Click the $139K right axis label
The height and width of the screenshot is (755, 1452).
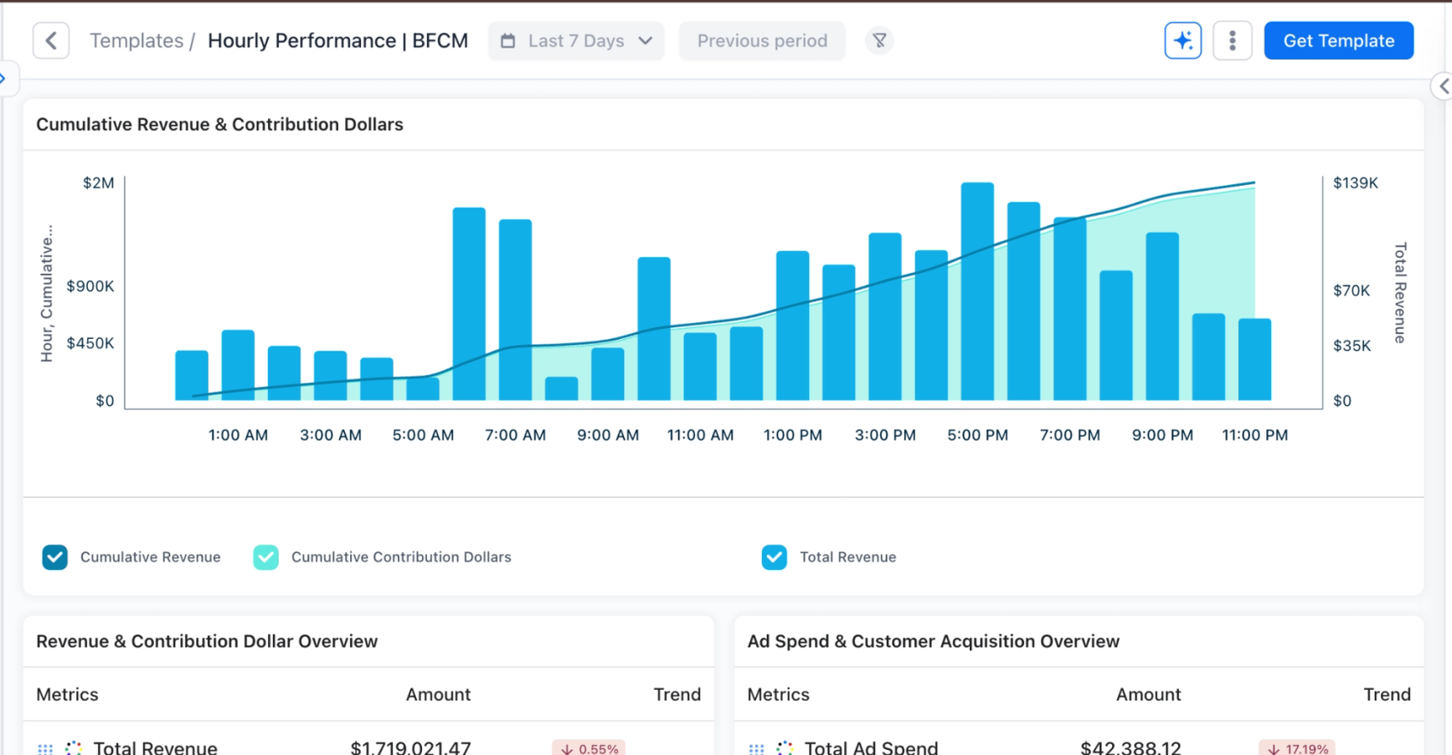click(1355, 182)
